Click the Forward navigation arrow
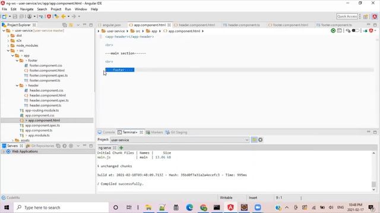 click(x=74, y=17)
